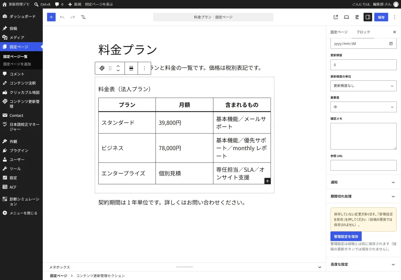Viewport: 401px width, 280px height.
Task: Open the document overview list view
Action: [83, 17]
